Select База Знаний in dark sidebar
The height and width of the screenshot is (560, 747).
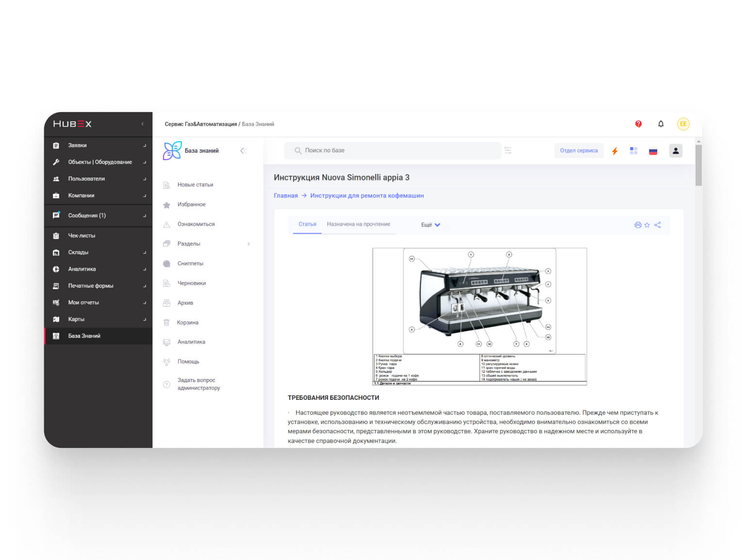(98, 336)
